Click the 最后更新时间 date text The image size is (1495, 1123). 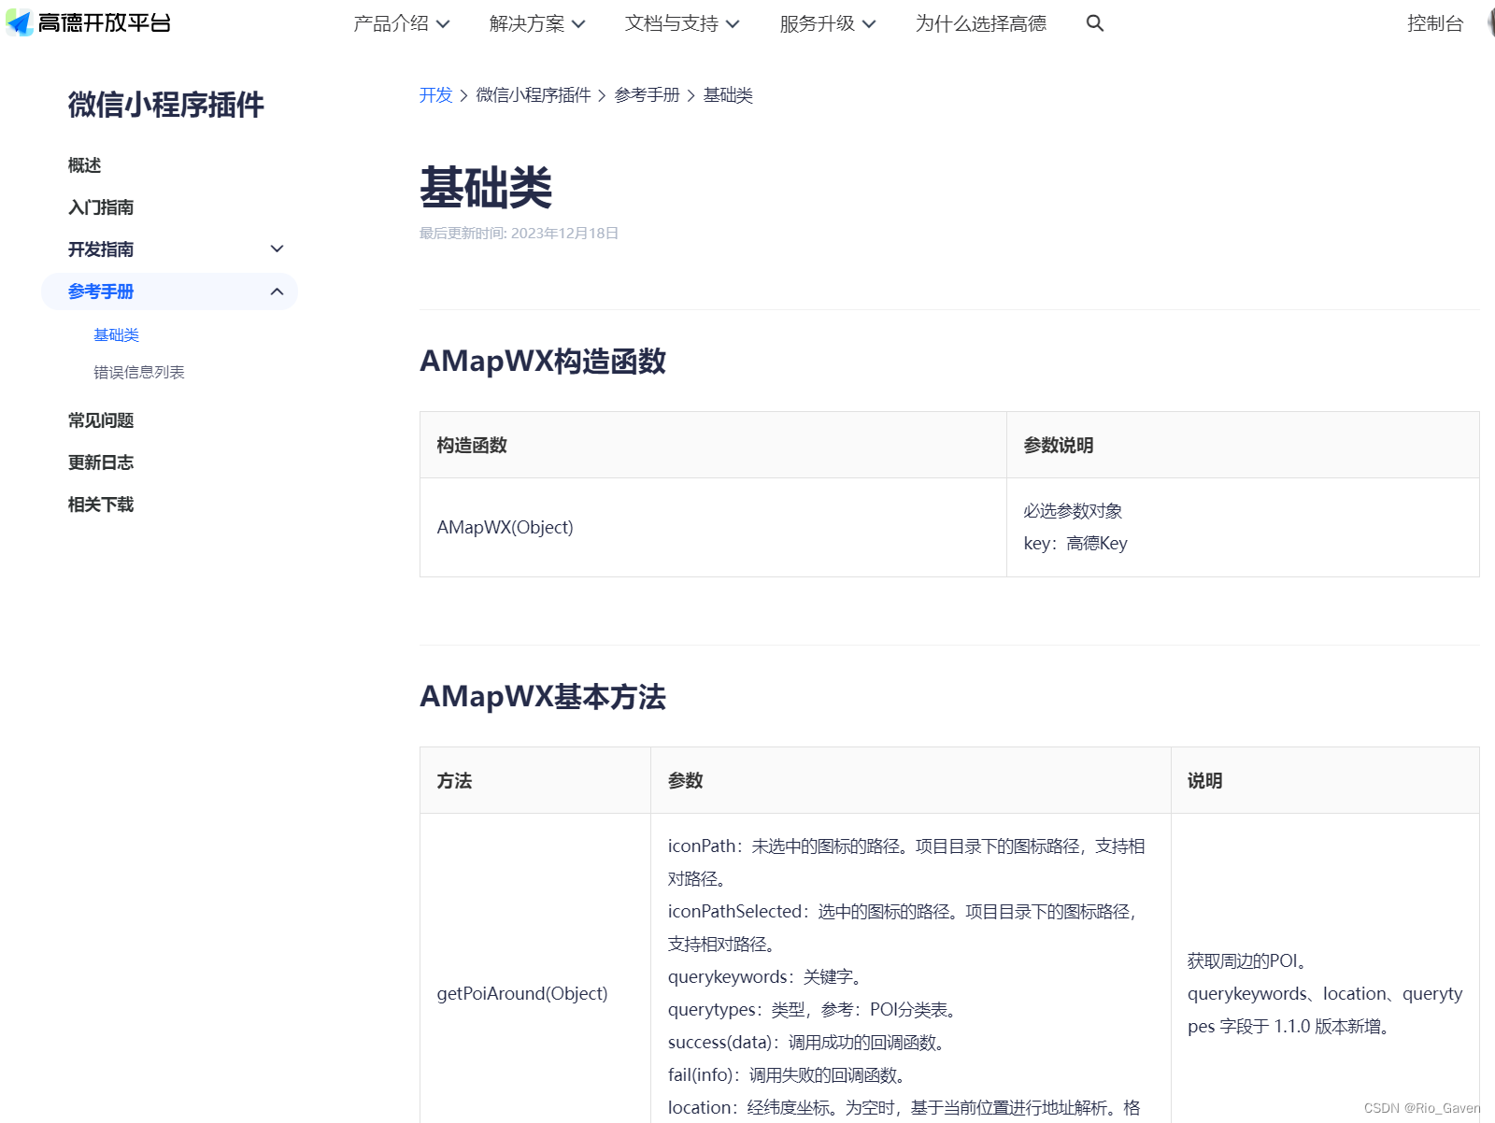(520, 234)
